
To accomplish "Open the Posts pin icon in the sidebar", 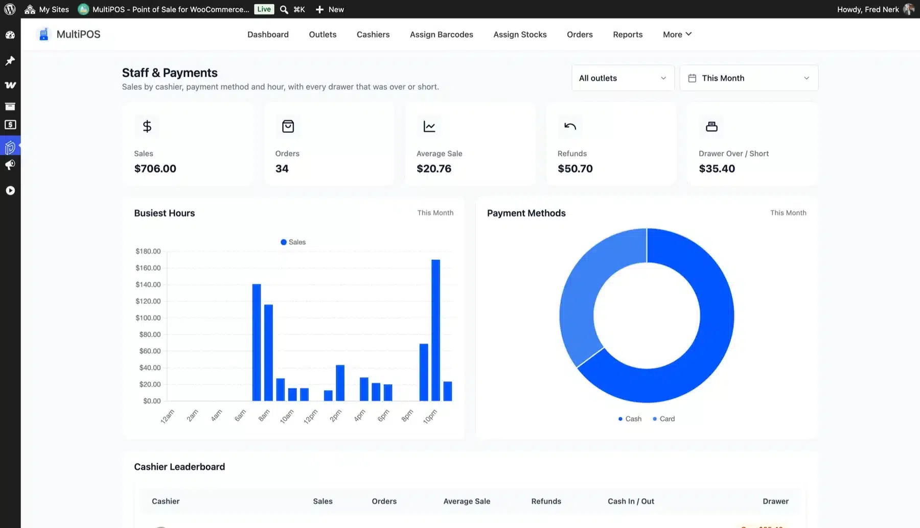I will pyautogui.click(x=10, y=61).
